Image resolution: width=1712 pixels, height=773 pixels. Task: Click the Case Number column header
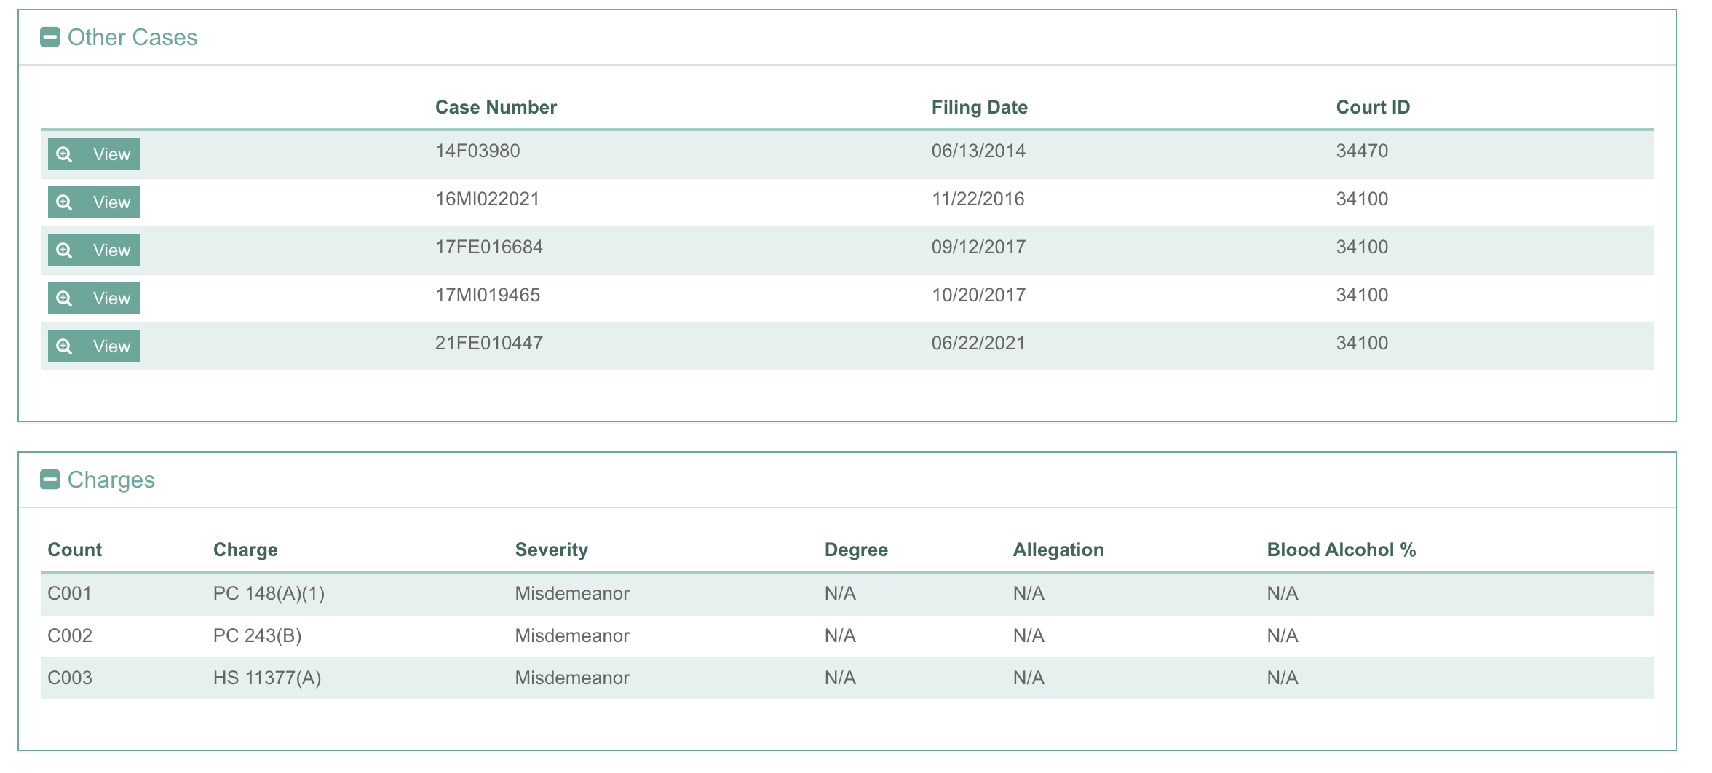496,107
